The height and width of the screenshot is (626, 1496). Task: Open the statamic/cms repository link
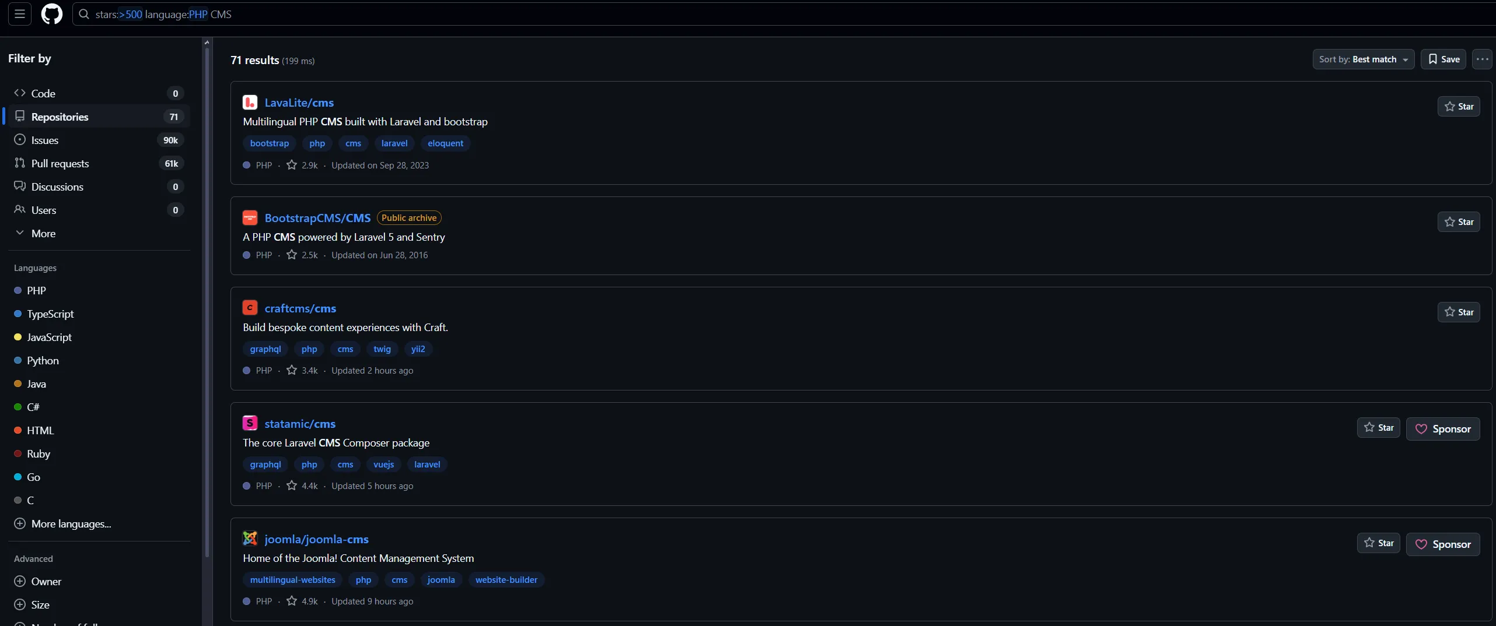300,424
